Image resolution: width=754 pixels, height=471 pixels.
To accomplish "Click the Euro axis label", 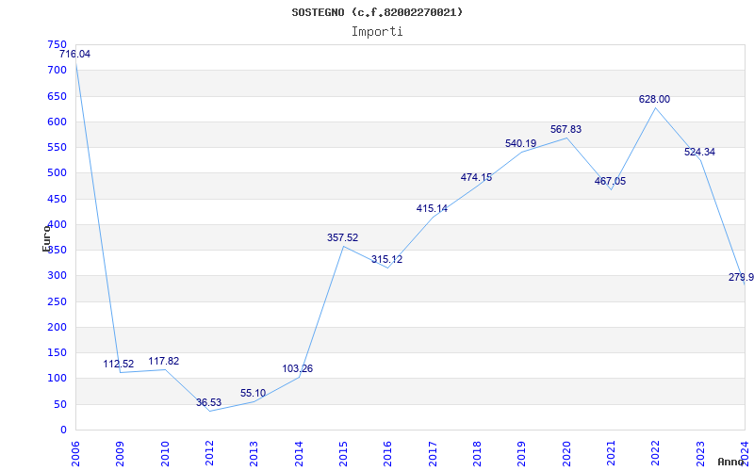I will click(x=46, y=238).
